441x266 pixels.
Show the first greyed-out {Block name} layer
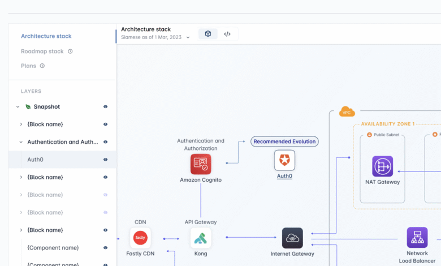pos(106,195)
